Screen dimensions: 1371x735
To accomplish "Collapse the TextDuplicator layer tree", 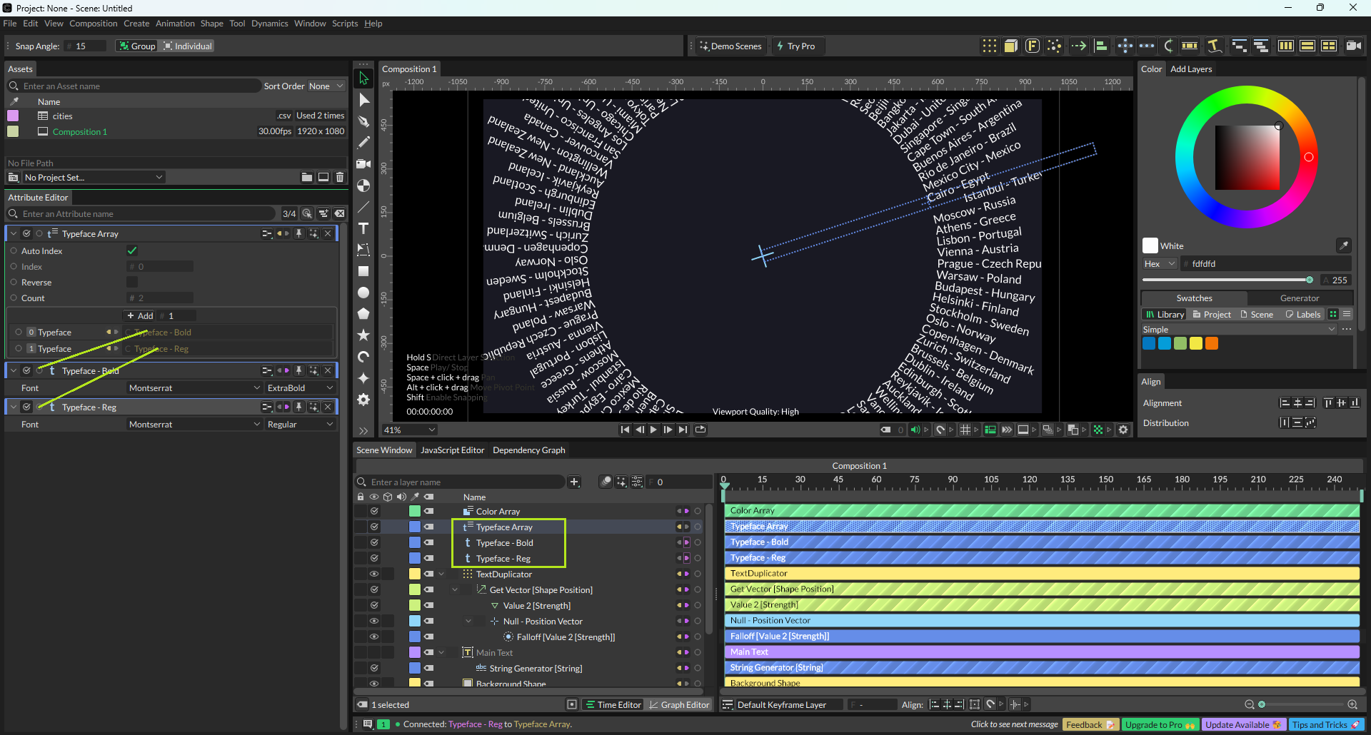I will click(441, 574).
